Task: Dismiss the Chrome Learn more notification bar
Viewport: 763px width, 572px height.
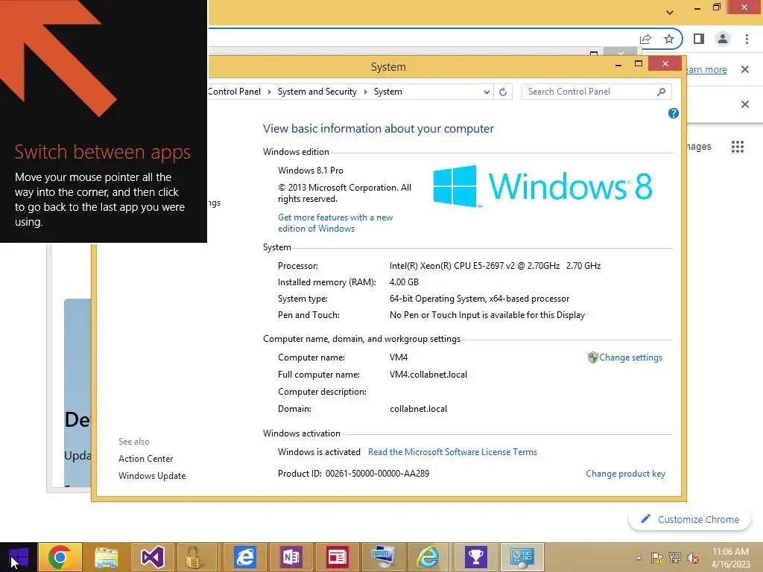Action: click(745, 69)
